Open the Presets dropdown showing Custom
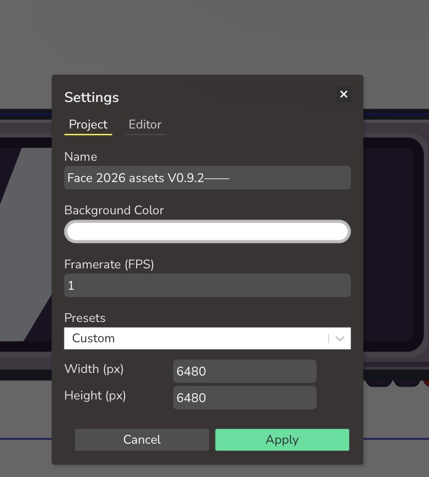Viewport: 429px width, 477px height. point(197,339)
